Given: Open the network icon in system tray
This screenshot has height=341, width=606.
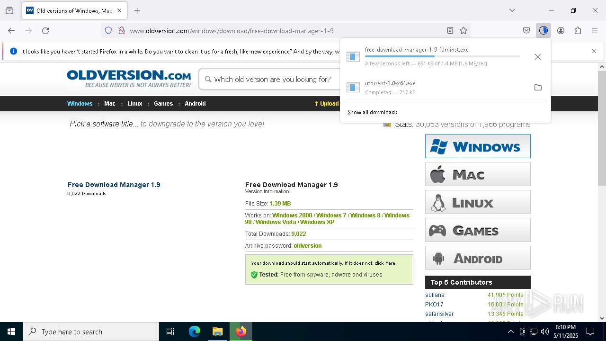Looking at the screenshot, I should (534, 332).
